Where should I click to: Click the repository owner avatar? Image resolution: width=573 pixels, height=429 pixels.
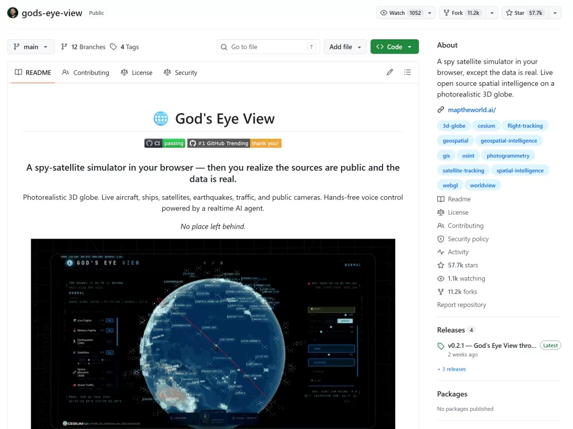click(13, 13)
